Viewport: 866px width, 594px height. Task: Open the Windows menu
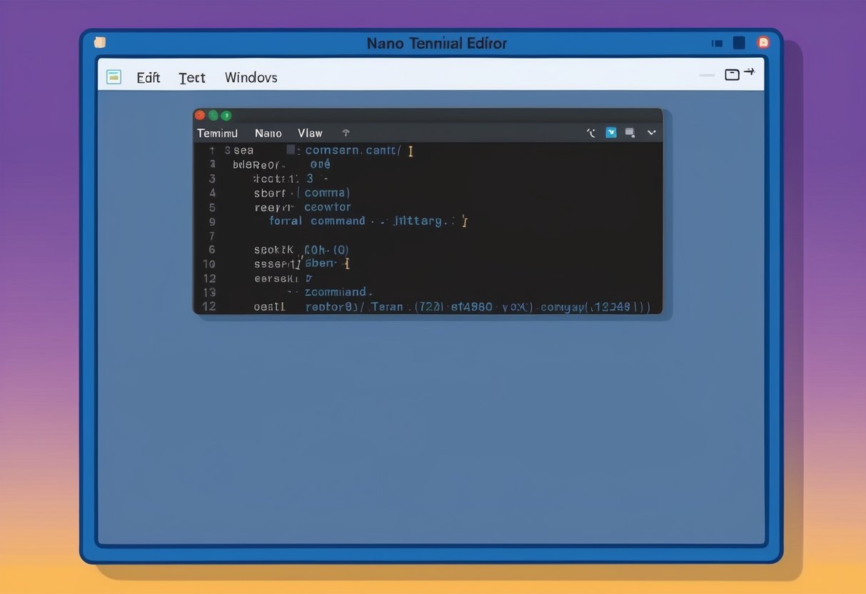point(251,77)
